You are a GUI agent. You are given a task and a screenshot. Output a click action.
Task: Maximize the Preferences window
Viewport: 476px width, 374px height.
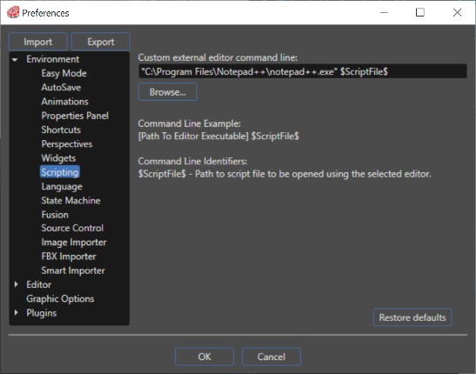[x=420, y=12]
